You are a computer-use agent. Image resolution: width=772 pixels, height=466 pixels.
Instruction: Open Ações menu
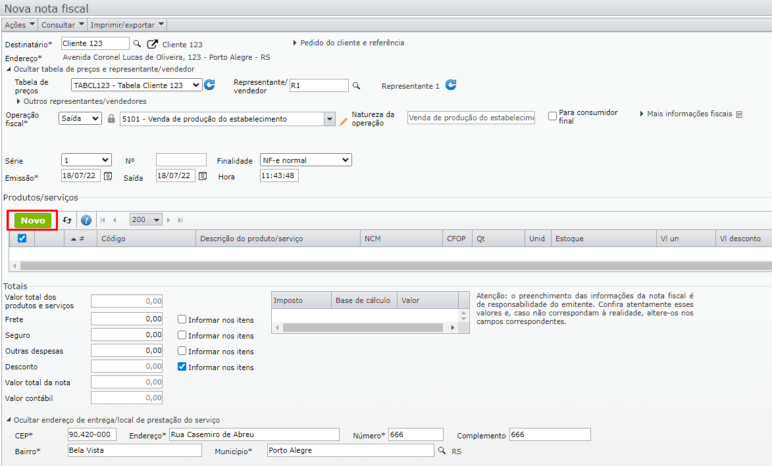tap(20, 24)
